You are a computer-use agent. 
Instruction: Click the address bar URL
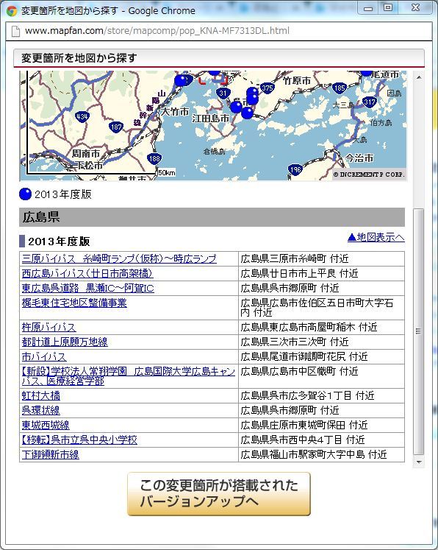click(x=157, y=31)
